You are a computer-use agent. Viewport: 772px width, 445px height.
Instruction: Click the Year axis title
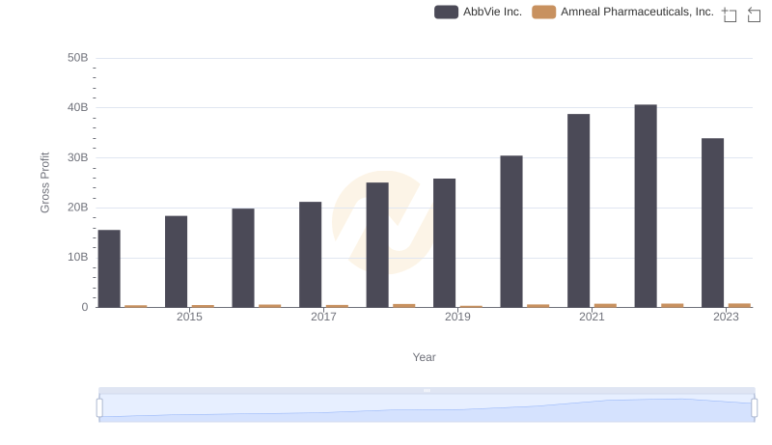[424, 357]
